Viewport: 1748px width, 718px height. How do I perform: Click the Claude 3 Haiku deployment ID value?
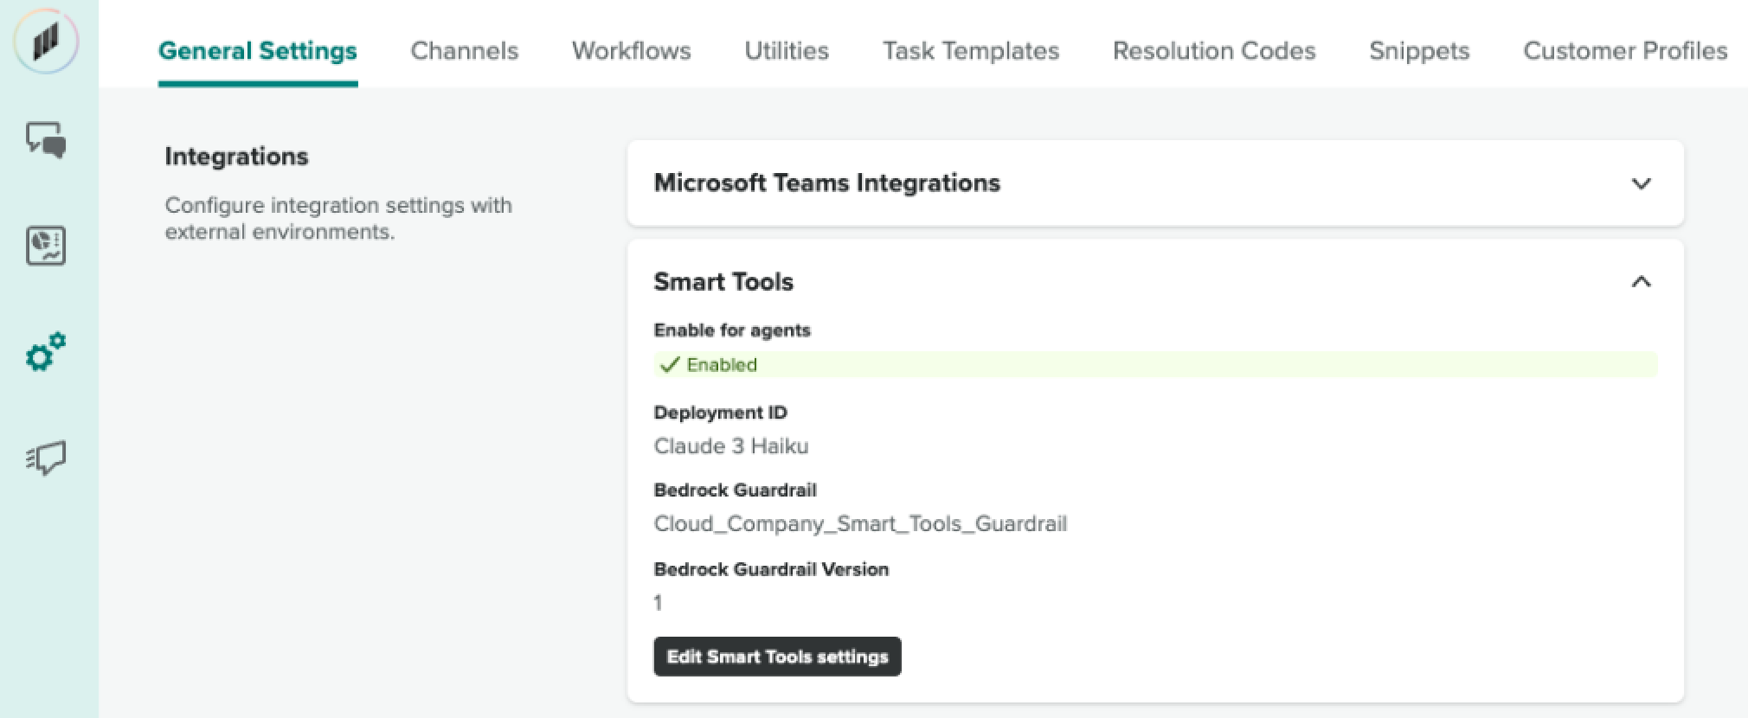pos(731,446)
